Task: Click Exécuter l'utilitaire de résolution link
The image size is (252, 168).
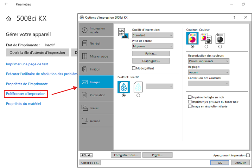Action: pos(42,74)
